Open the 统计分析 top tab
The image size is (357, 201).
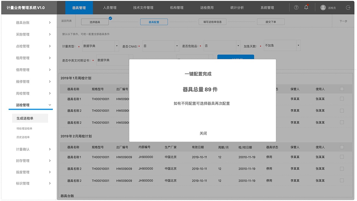[237, 8]
